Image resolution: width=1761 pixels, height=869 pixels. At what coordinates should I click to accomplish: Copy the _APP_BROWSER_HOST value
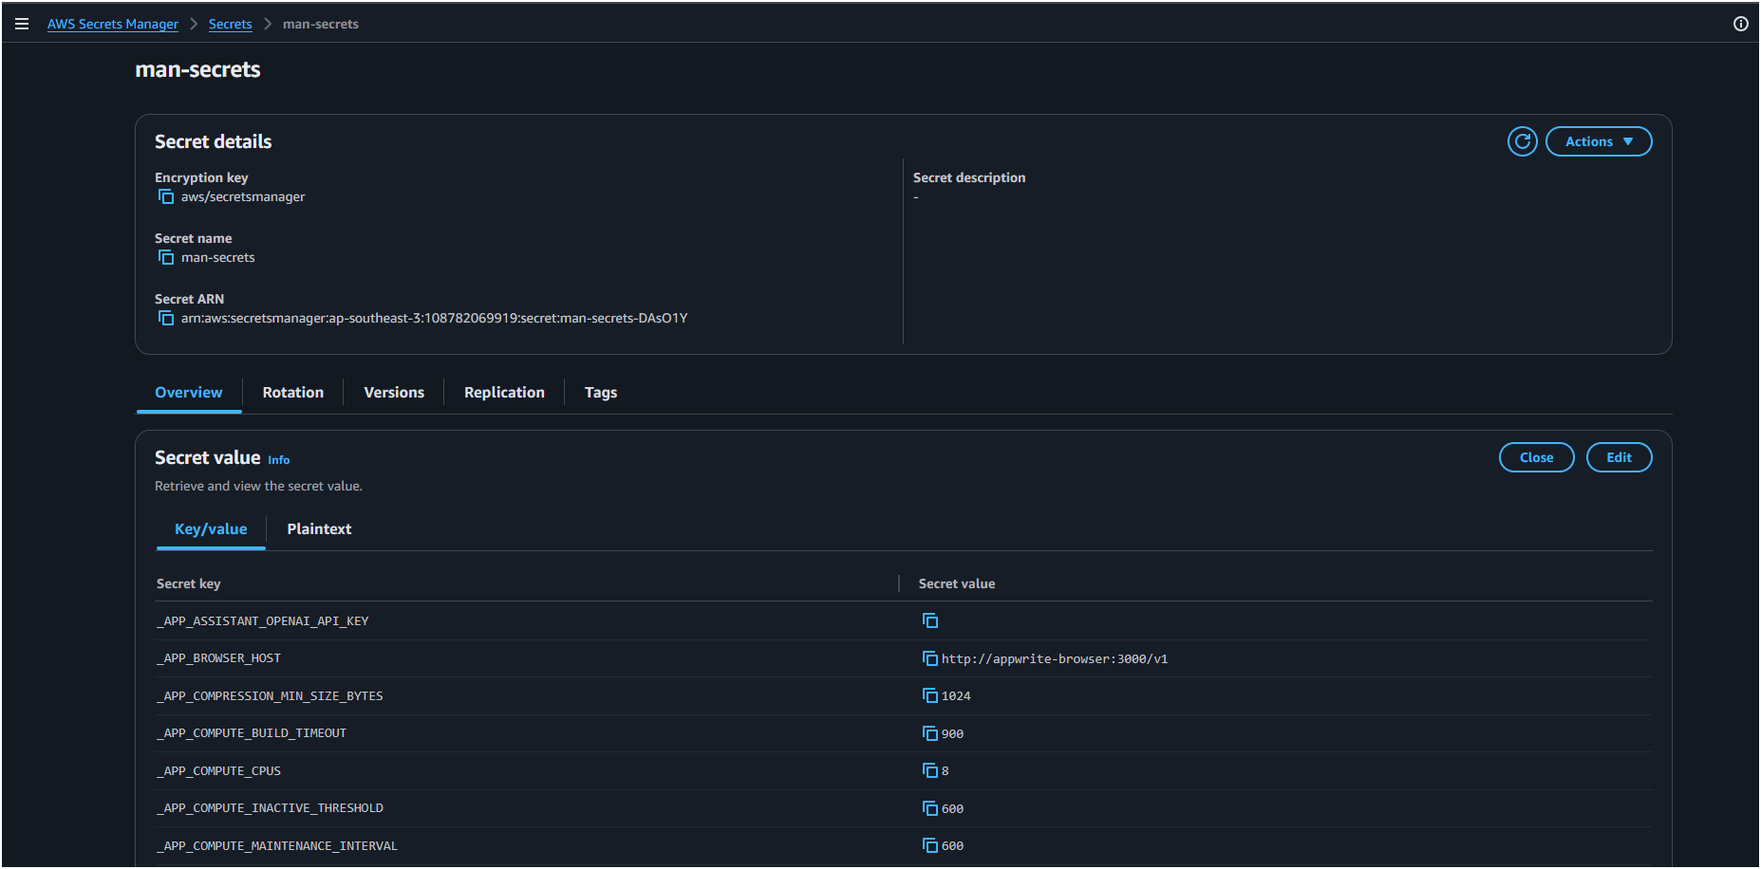click(930, 658)
